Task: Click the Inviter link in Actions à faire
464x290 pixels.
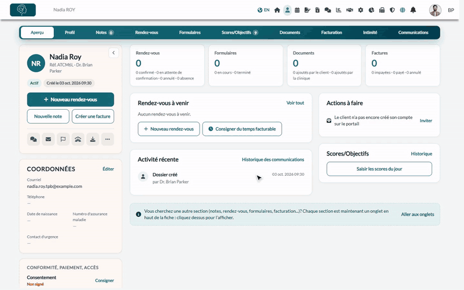Action: [426, 121]
